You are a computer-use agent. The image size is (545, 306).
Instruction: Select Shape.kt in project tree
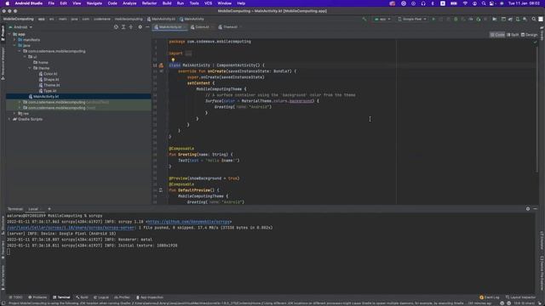tap(51, 79)
